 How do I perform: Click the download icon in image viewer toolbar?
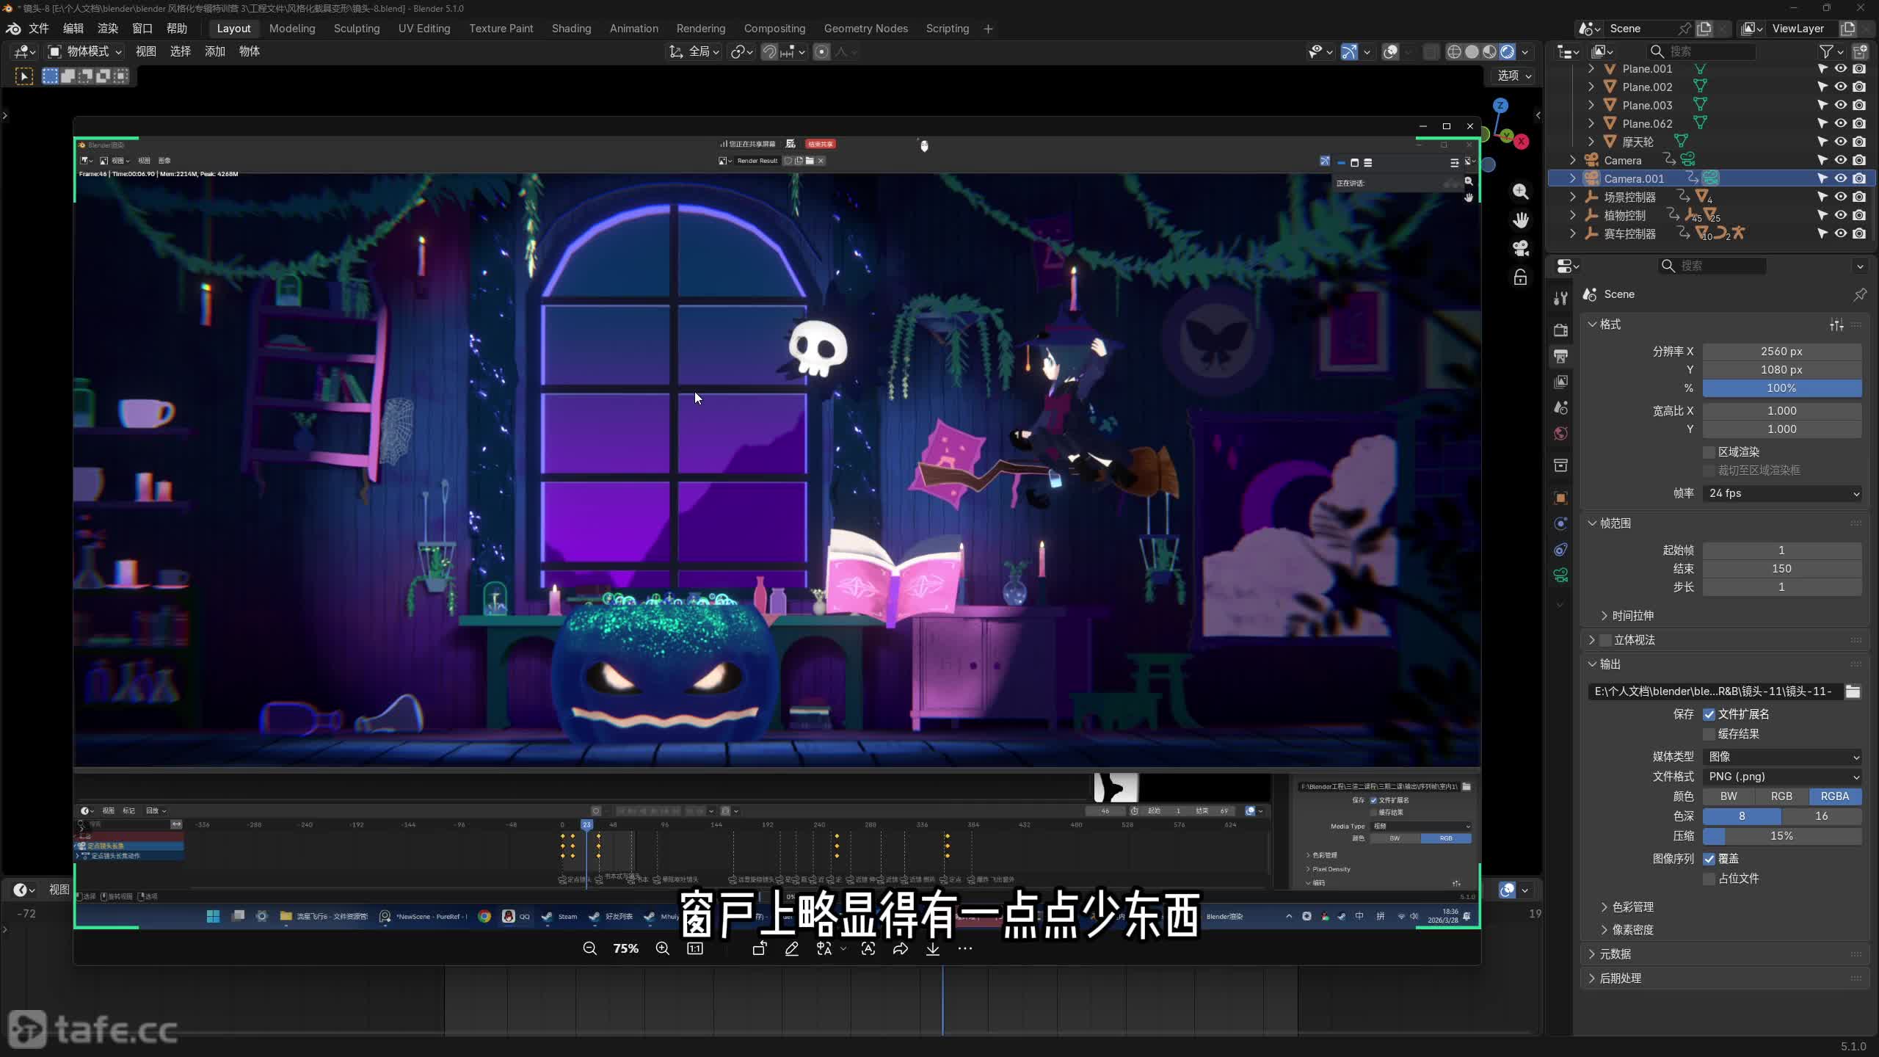[x=932, y=948]
